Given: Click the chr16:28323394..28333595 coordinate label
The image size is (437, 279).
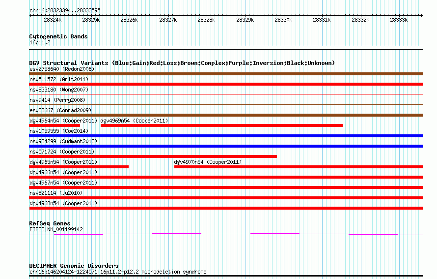Looking at the screenshot, I should (65, 10).
